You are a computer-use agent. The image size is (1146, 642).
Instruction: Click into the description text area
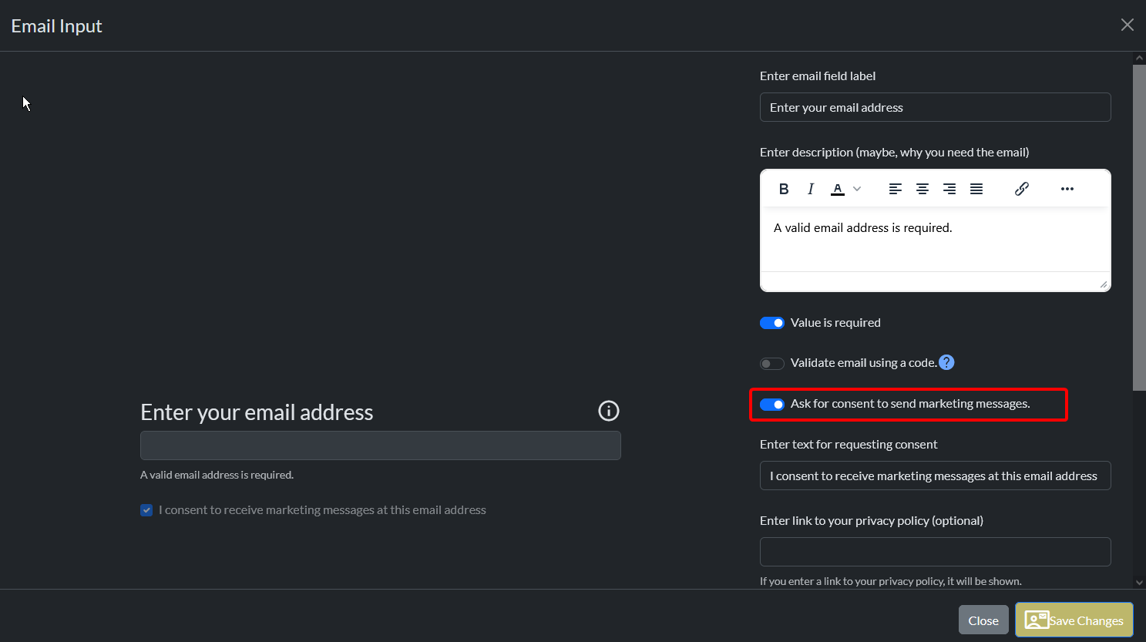coord(936,240)
